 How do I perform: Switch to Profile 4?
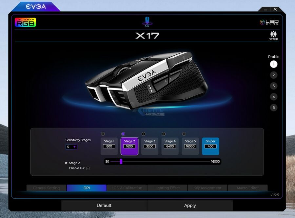[x=273, y=97]
